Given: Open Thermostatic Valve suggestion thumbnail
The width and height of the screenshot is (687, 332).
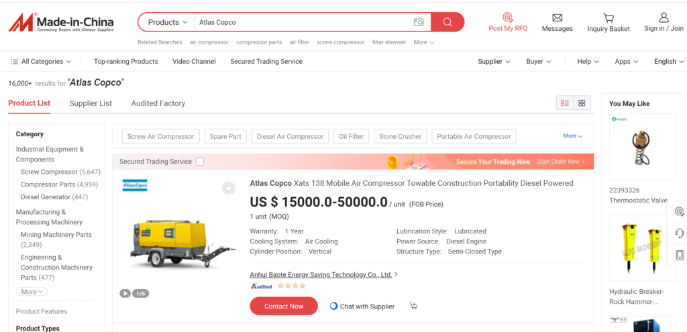Looking at the screenshot, I should (642, 147).
